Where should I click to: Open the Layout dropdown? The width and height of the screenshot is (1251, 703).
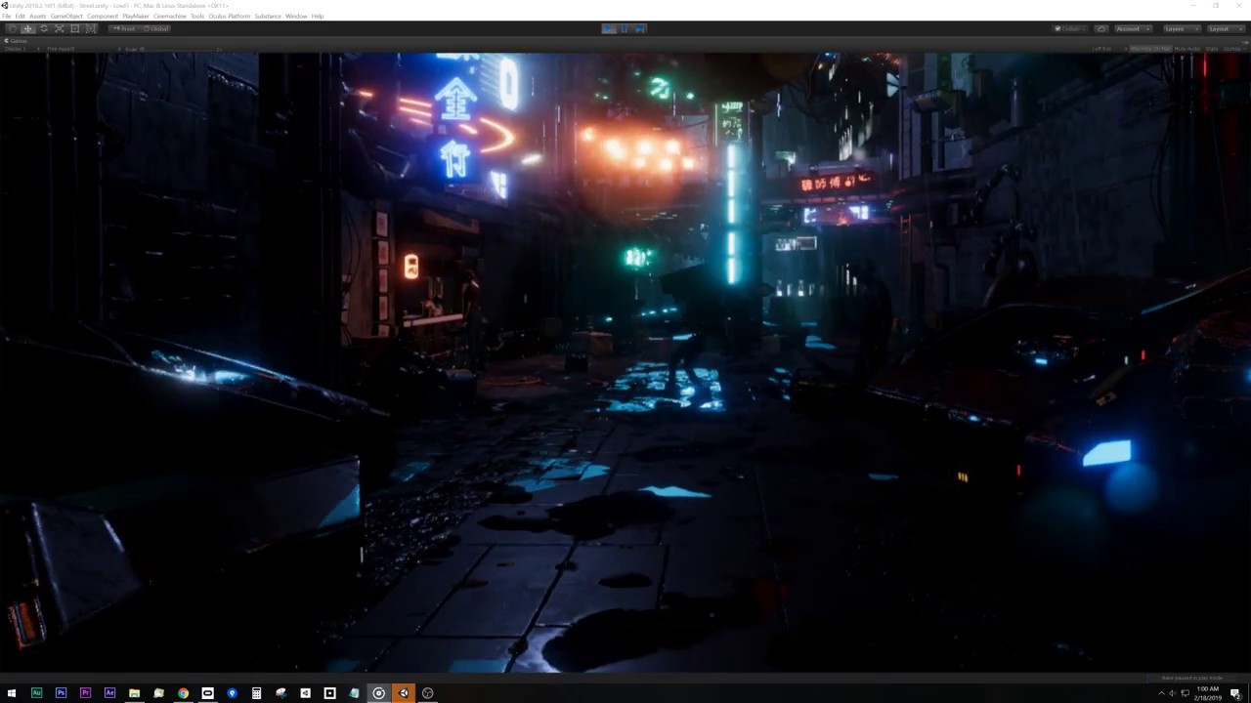click(x=1222, y=28)
